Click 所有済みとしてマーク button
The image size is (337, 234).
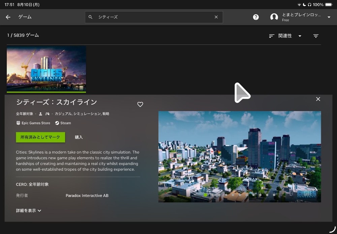[x=40, y=137]
